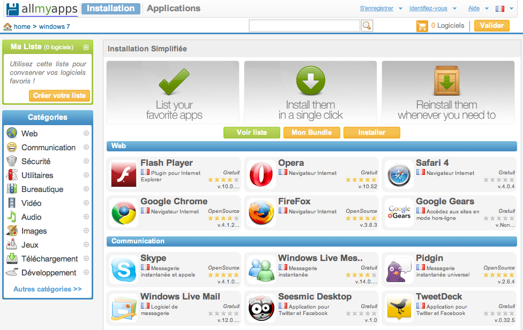The image size is (523, 330).
Task: Click the Communication smiley category icon
Action: point(12,147)
